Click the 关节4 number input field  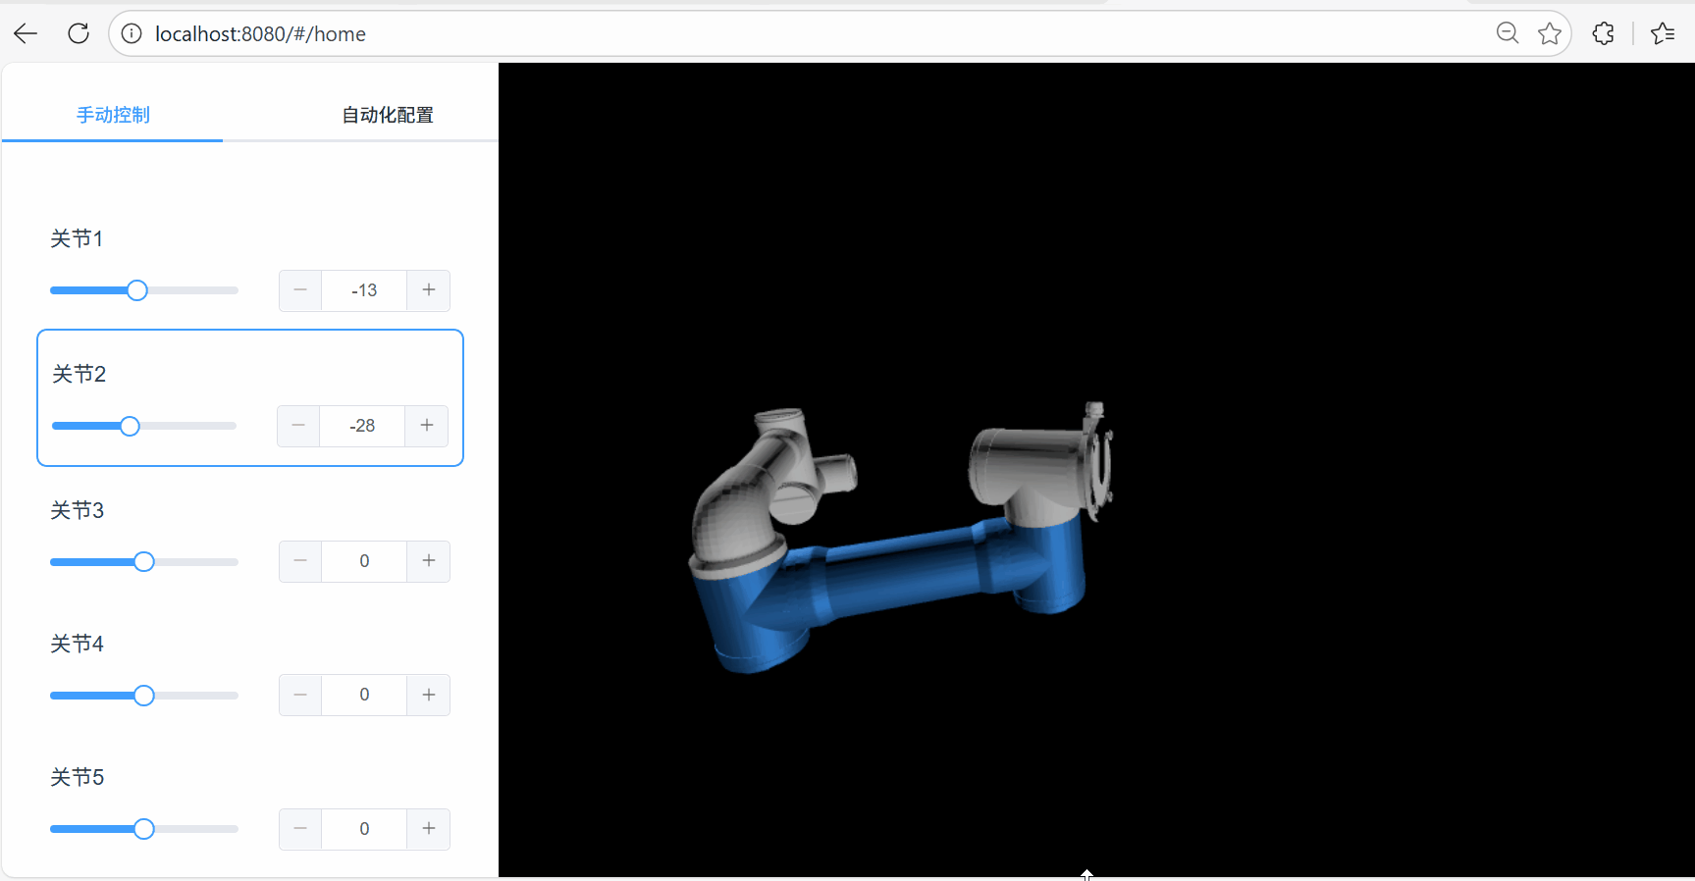364,695
